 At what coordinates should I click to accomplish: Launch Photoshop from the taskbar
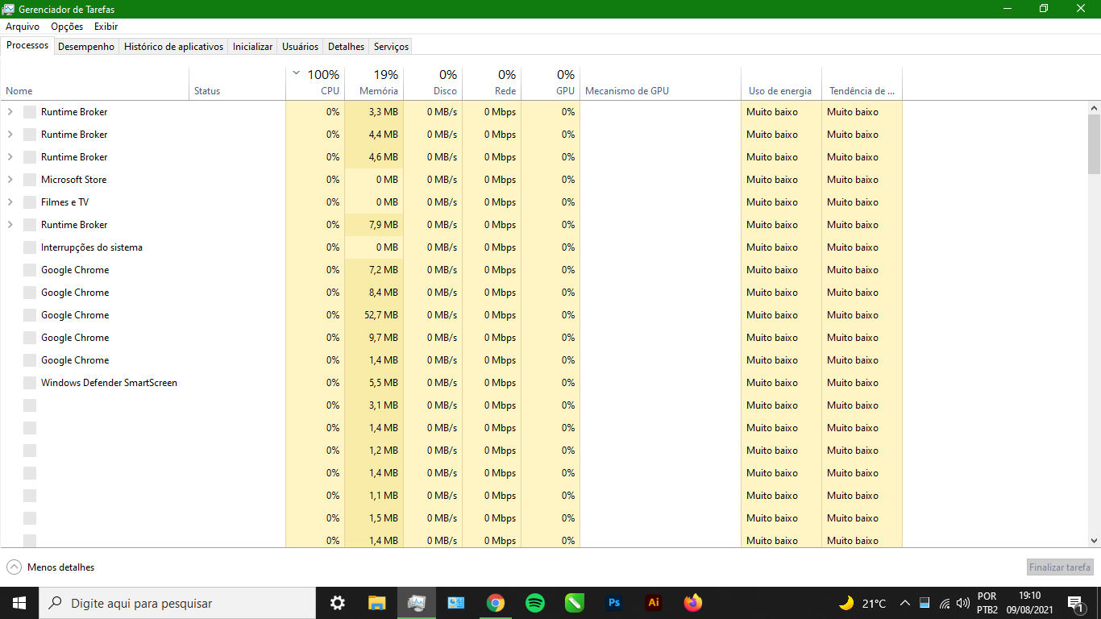(614, 603)
